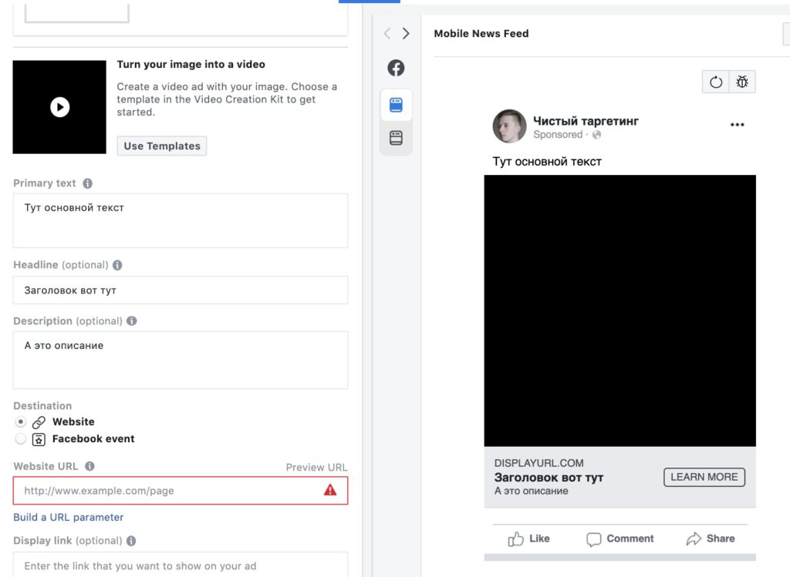Open the Build a URL parameter link

coord(68,517)
